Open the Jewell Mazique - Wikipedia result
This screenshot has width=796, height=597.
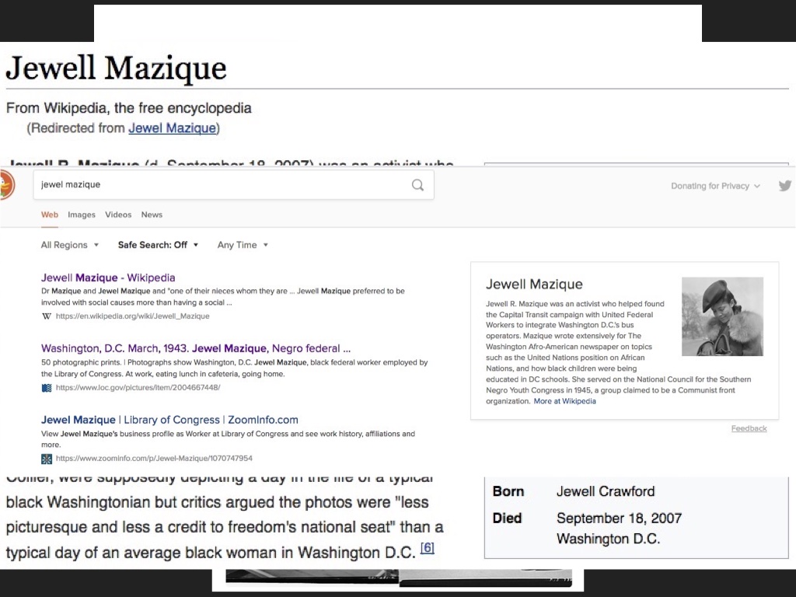click(x=108, y=278)
